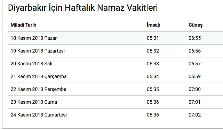223x130 pixels.
Task: Click the Diyarbakır İçin Haftalık Namaz Vakitleri heading
Action: coord(83,8)
